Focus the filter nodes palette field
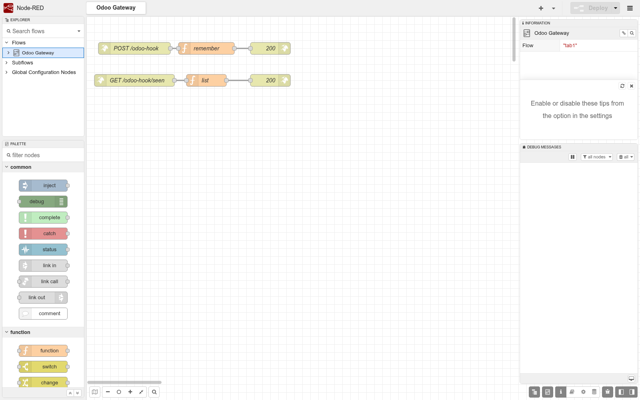 point(43,155)
